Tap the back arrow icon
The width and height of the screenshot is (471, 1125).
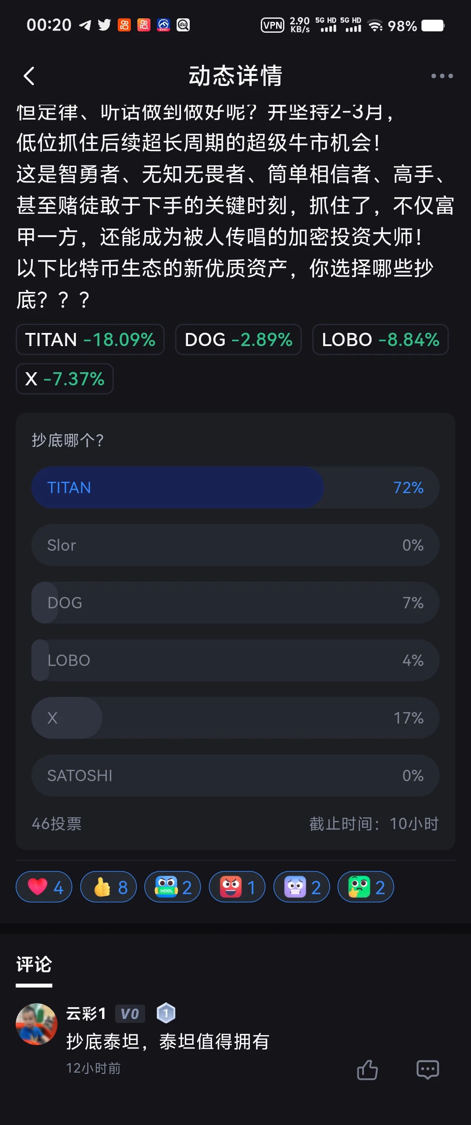29,76
